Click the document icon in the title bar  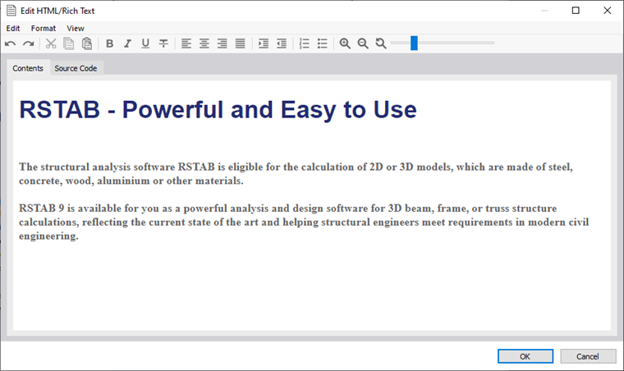click(11, 11)
